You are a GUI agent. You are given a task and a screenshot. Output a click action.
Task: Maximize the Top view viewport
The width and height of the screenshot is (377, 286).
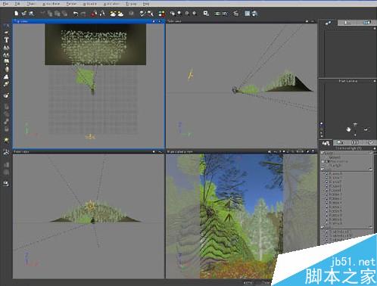tap(160, 21)
